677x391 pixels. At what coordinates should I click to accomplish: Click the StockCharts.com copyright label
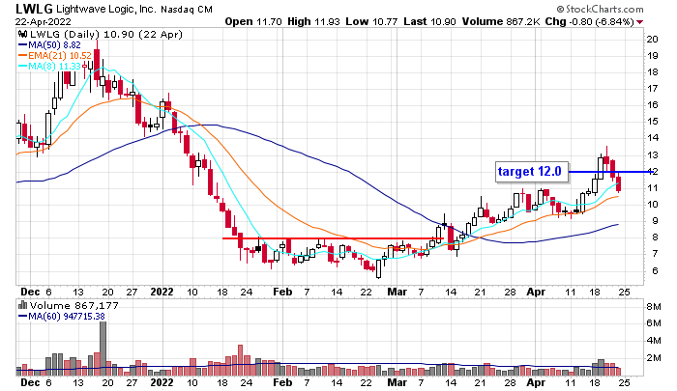click(x=601, y=9)
